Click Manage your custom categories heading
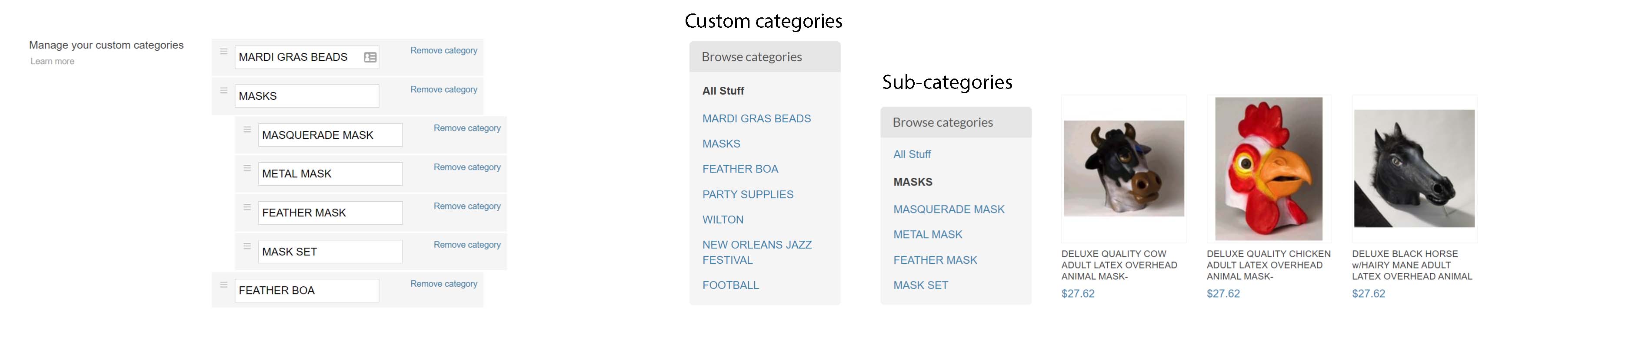The width and height of the screenshot is (1652, 347). pyautogui.click(x=107, y=45)
